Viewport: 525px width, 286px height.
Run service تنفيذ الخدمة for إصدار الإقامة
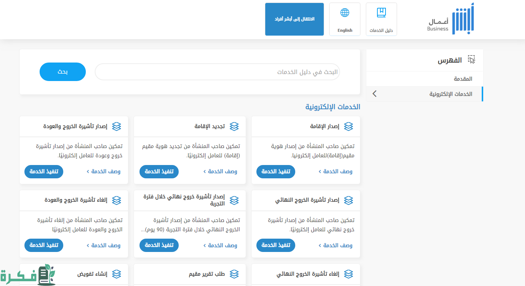(276, 172)
